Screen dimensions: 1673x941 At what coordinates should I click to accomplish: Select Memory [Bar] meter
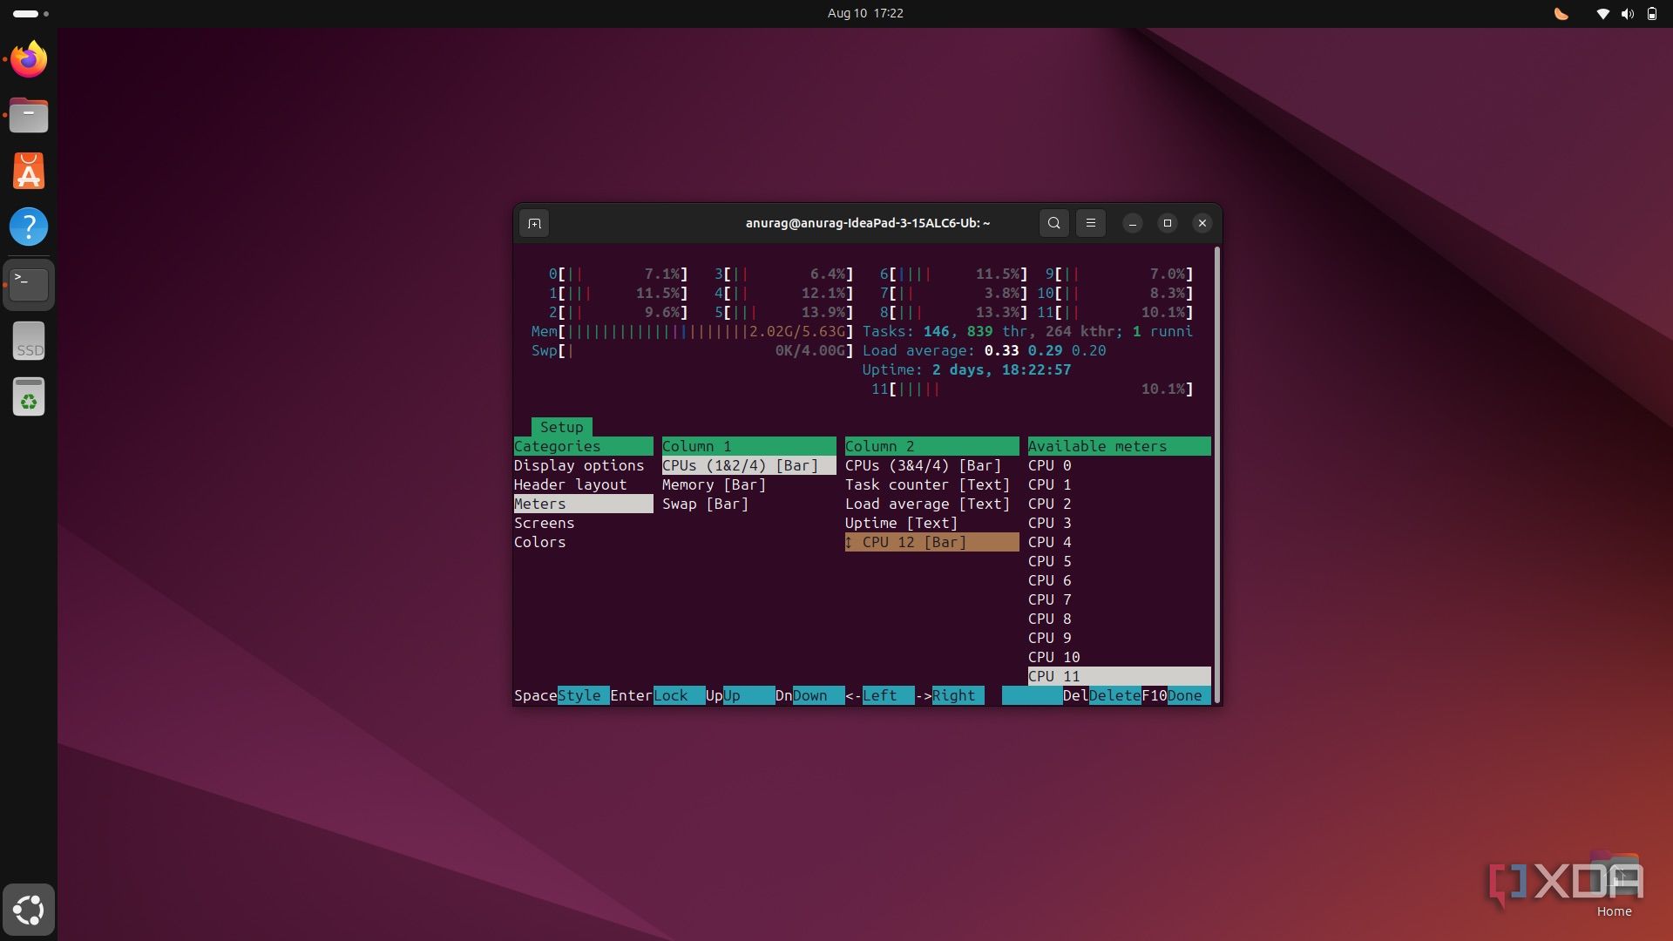pyautogui.click(x=715, y=484)
